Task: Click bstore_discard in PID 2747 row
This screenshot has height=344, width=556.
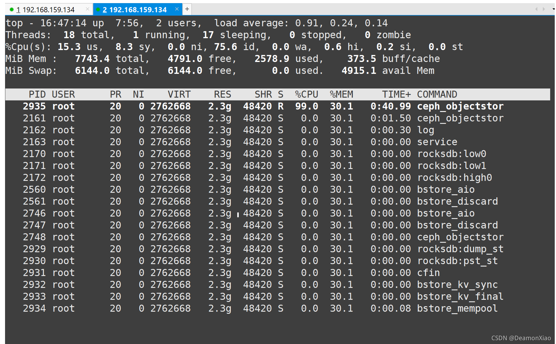Action: pos(457,225)
